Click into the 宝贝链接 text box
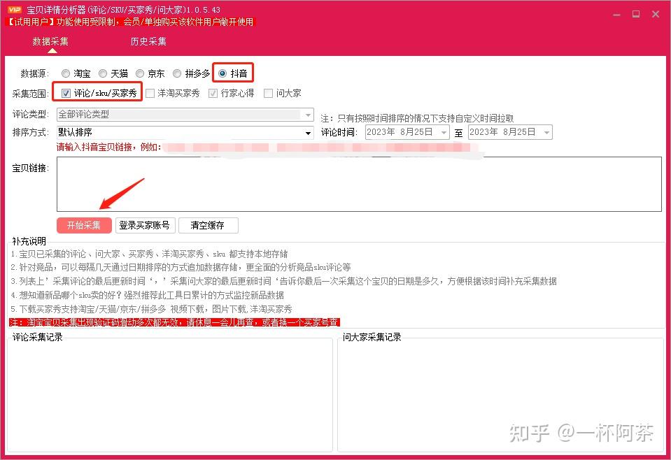The image size is (671, 460). (359, 185)
